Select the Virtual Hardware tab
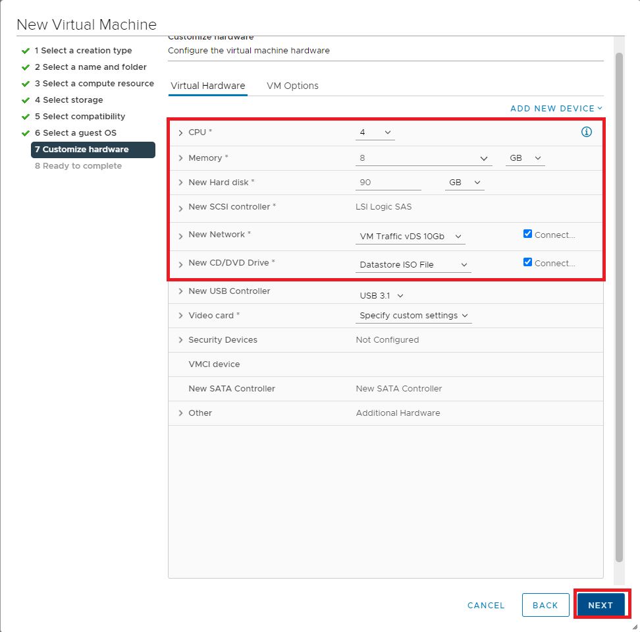The image size is (640, 632). [207, 86]
